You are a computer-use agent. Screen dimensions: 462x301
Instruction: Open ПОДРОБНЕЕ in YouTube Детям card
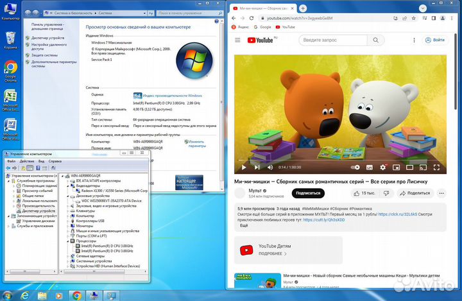click(x=273, y=254)
